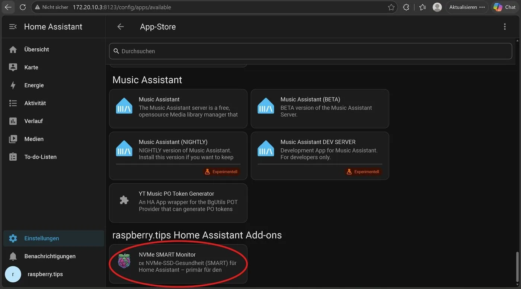This screenshot has height=289, width=521.
Task: Click the Music Assistant (NIGHTLY) logo icon
Action: point(124,148)
